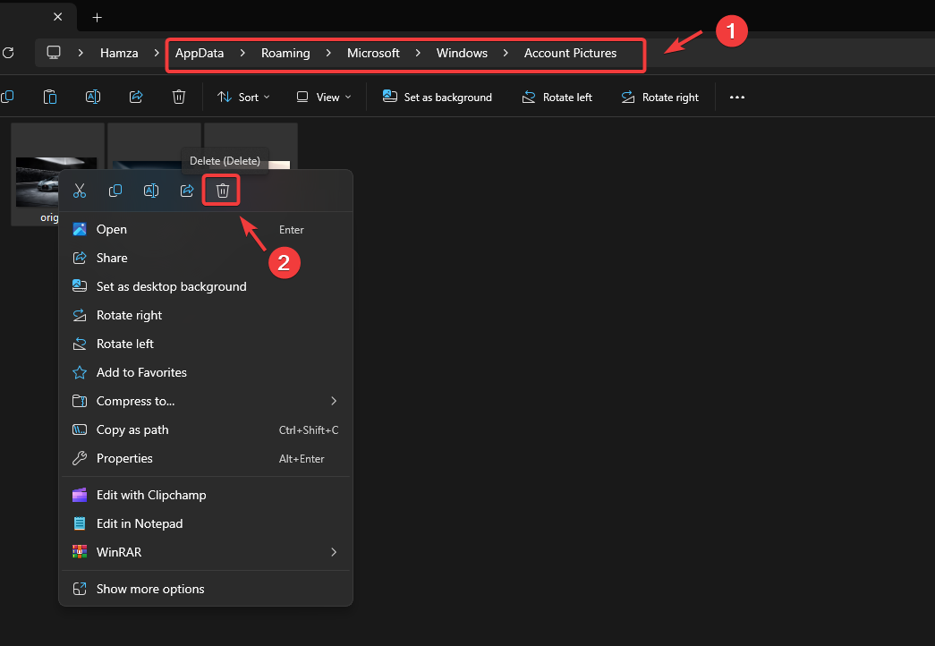Click Account Pictures in breadcrumb

[570, 53]
